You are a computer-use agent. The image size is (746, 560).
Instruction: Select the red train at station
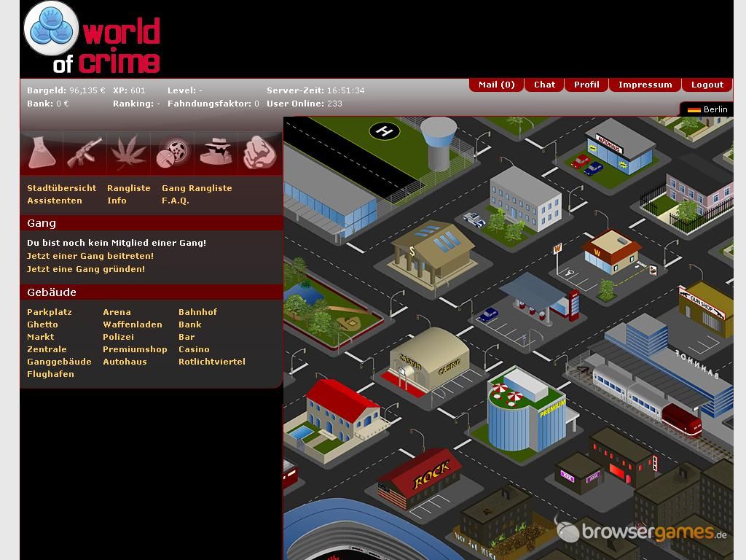pos(682,419)
